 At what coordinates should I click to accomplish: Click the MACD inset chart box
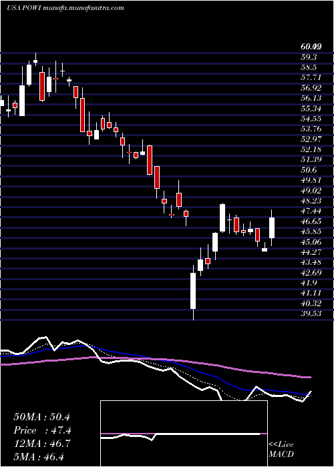(x=184, y=434)
